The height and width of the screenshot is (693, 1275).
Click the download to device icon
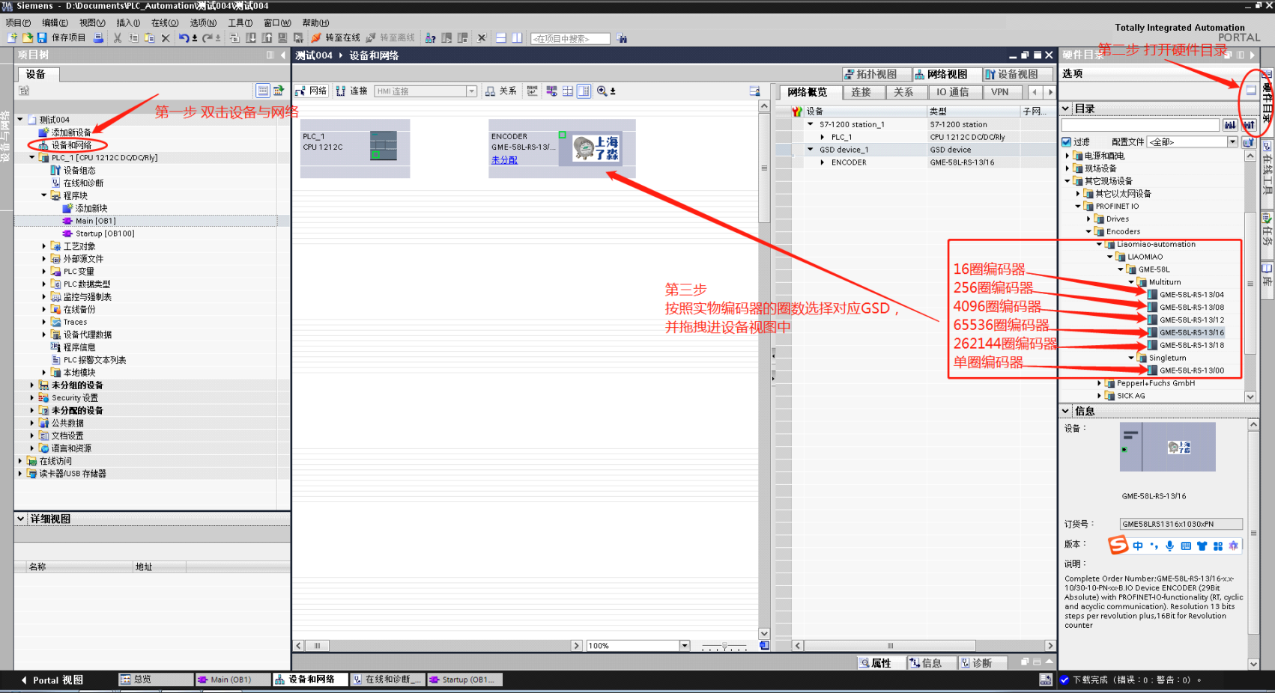point(251,37)
